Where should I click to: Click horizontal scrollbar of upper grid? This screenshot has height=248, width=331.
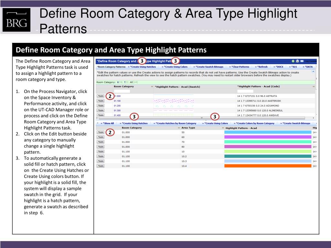[x=202, y=118]
